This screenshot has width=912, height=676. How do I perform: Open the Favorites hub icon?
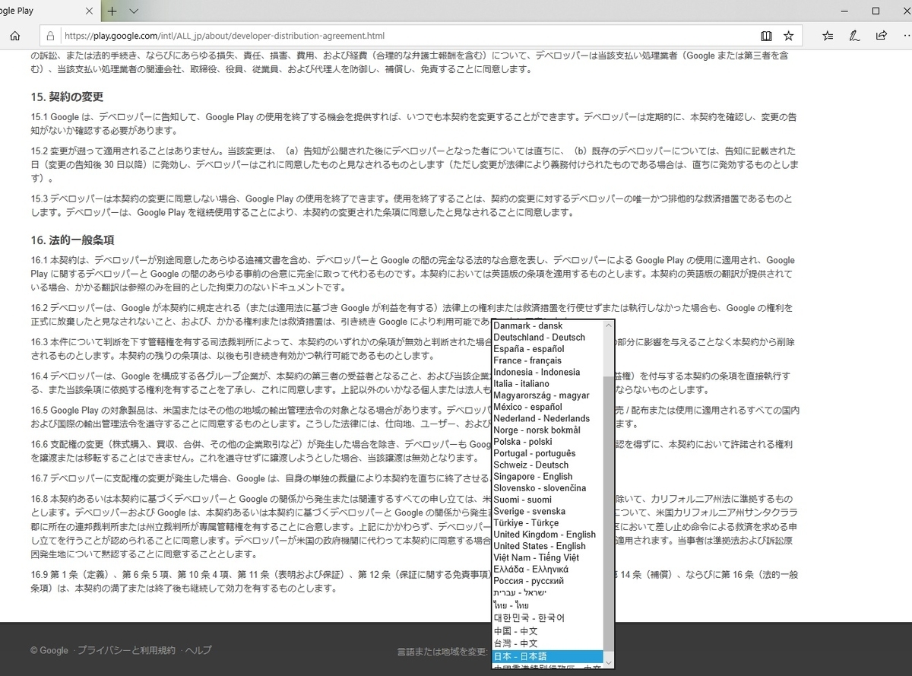pos(828,36)
